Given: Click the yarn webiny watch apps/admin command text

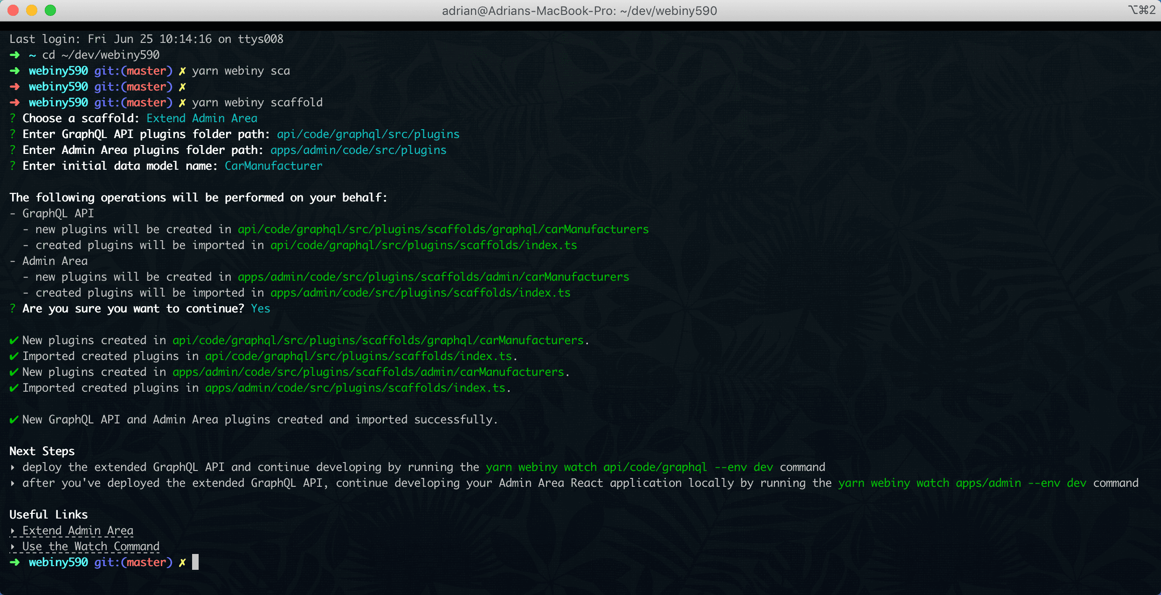Looking at the screenshot, I should point(962,483).
